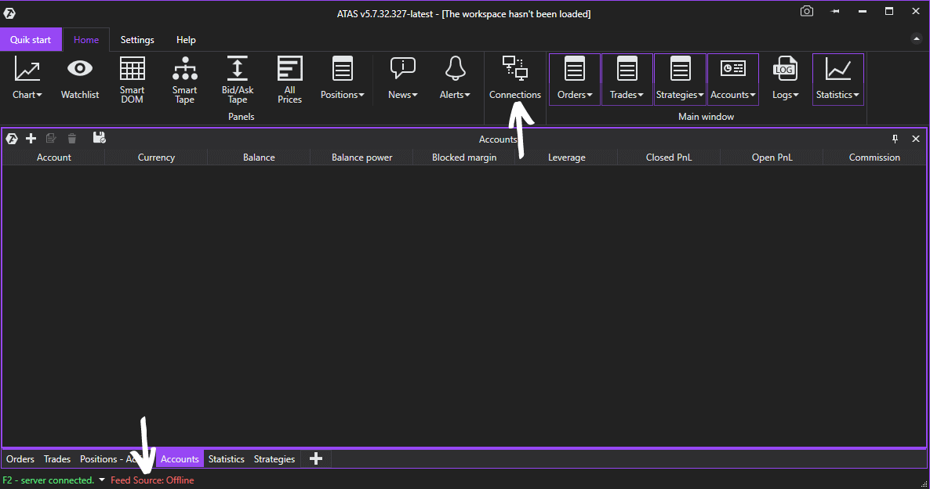This screenshot has width=930, height=489.
Task: Click the save icon in Accounts panel
Action: (100, 139)
